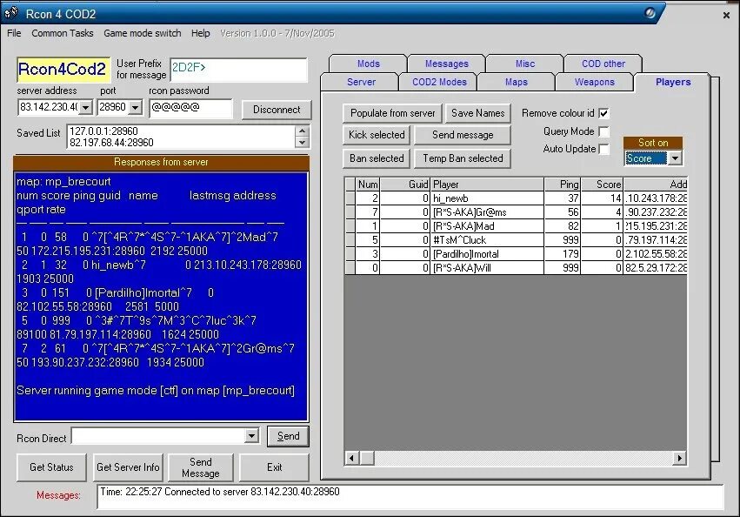The width and height of the screenshot is (740, 517).
Task: Click the Num column header
Action: pyautogui.click(x=368, y=185)
